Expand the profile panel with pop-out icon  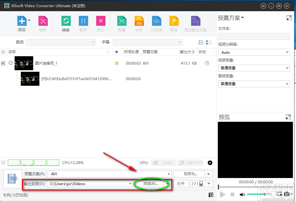tap(289, 18)
